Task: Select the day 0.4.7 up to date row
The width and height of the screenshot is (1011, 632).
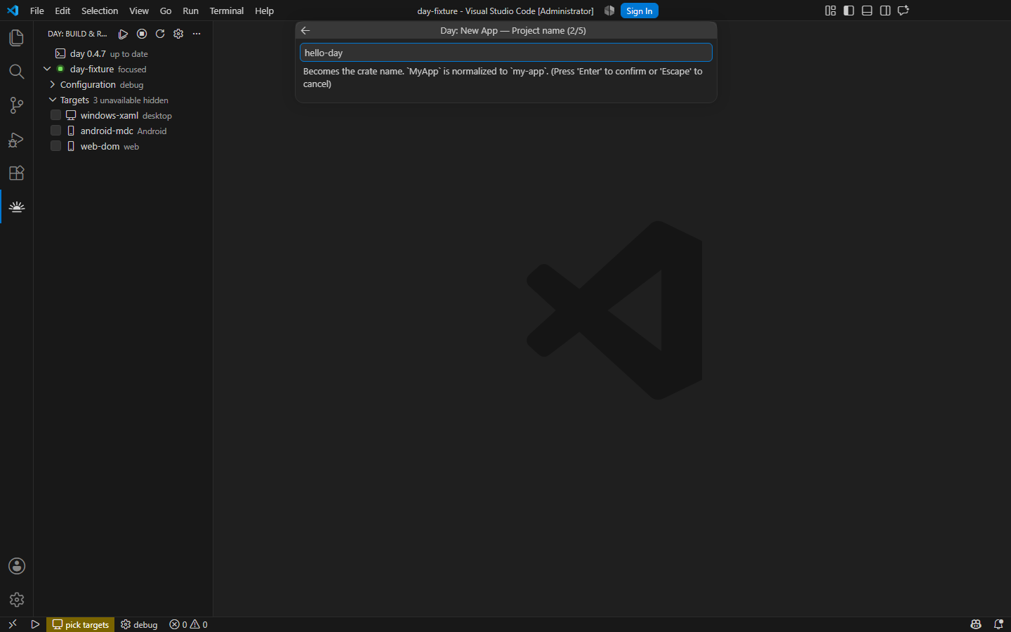Action: [x=123, y=53]
